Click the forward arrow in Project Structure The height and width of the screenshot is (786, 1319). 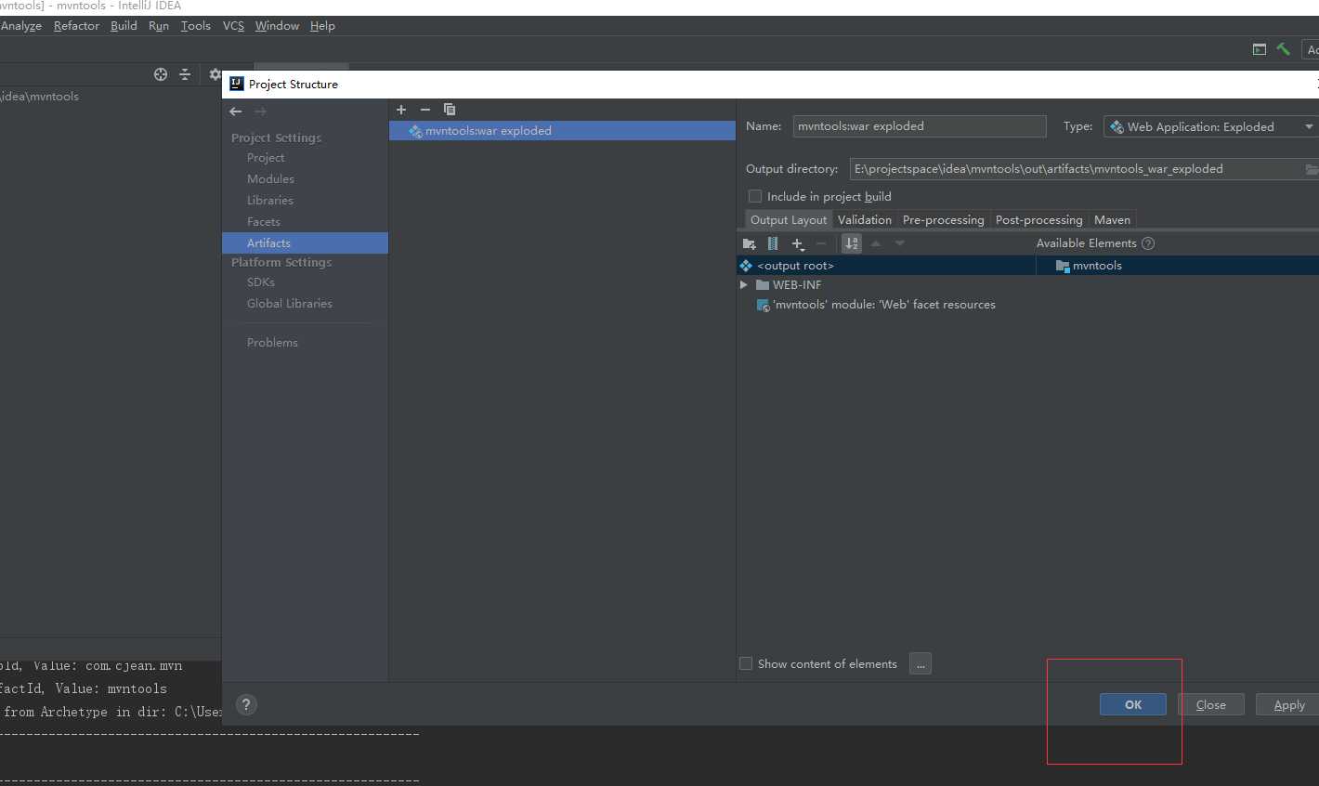(261, 111)
